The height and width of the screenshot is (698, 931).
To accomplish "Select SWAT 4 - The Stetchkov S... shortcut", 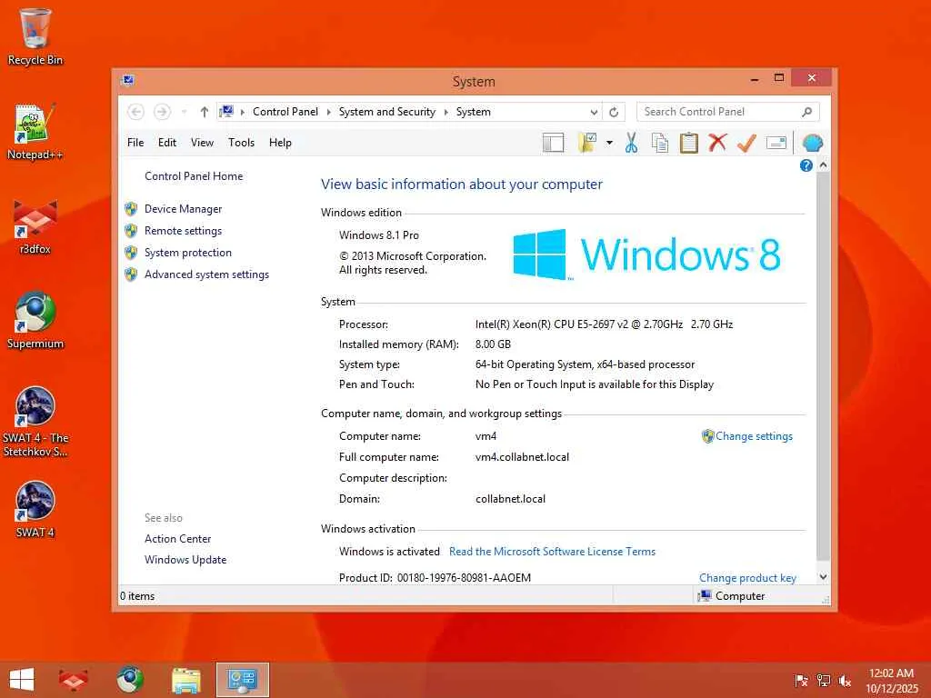I will click(35, 422).
